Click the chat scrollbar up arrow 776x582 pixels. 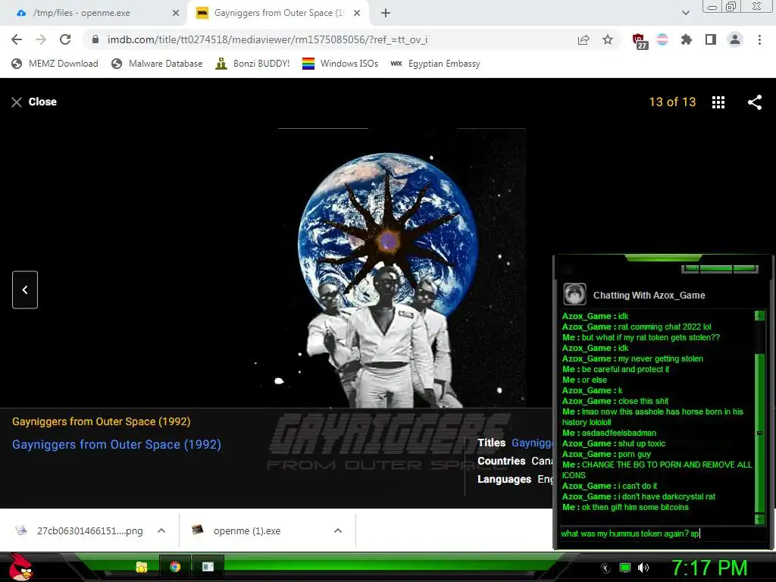pyautogui.click(x=759, y=316)
